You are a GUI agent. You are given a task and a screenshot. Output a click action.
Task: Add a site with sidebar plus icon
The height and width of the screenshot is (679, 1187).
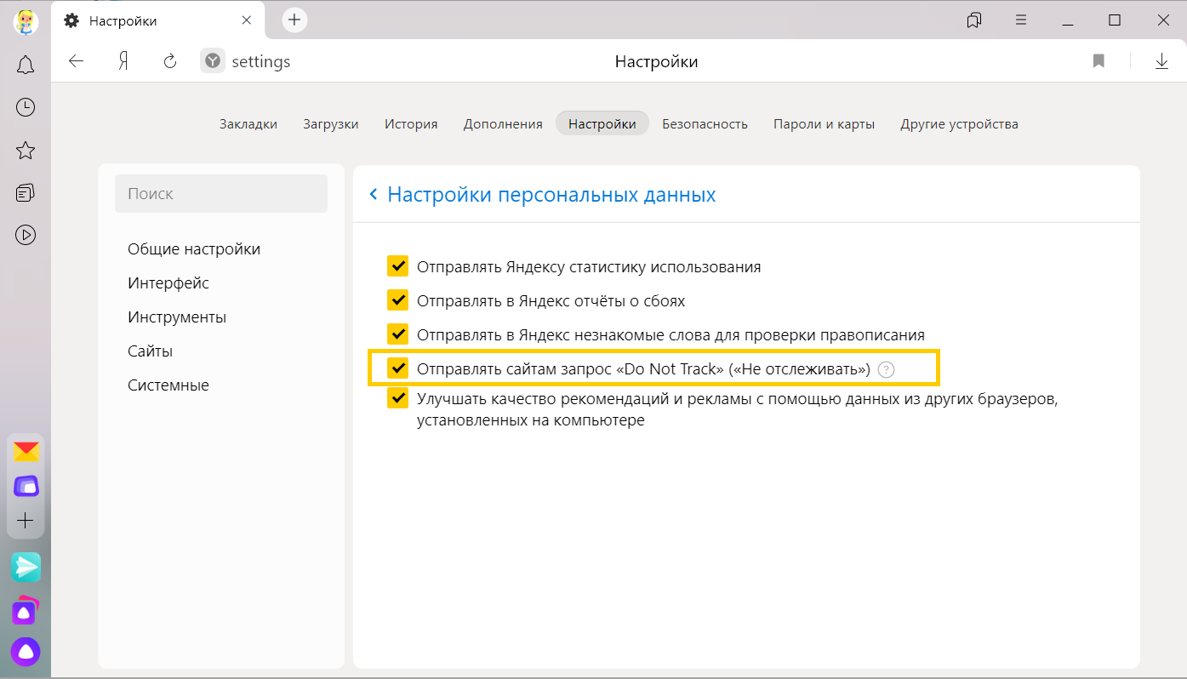26,520
